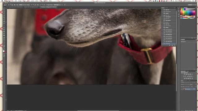Create new snapshot in History panel
198x111 pixels.
172,45
